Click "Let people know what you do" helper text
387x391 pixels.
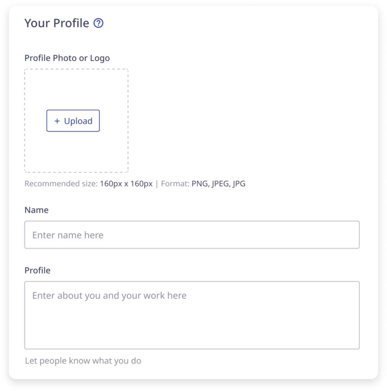pos(83,361)
